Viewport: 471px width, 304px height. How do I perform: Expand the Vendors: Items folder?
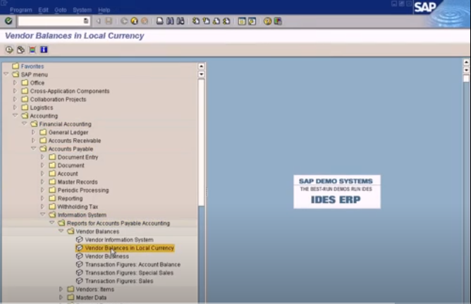(61, 288)
